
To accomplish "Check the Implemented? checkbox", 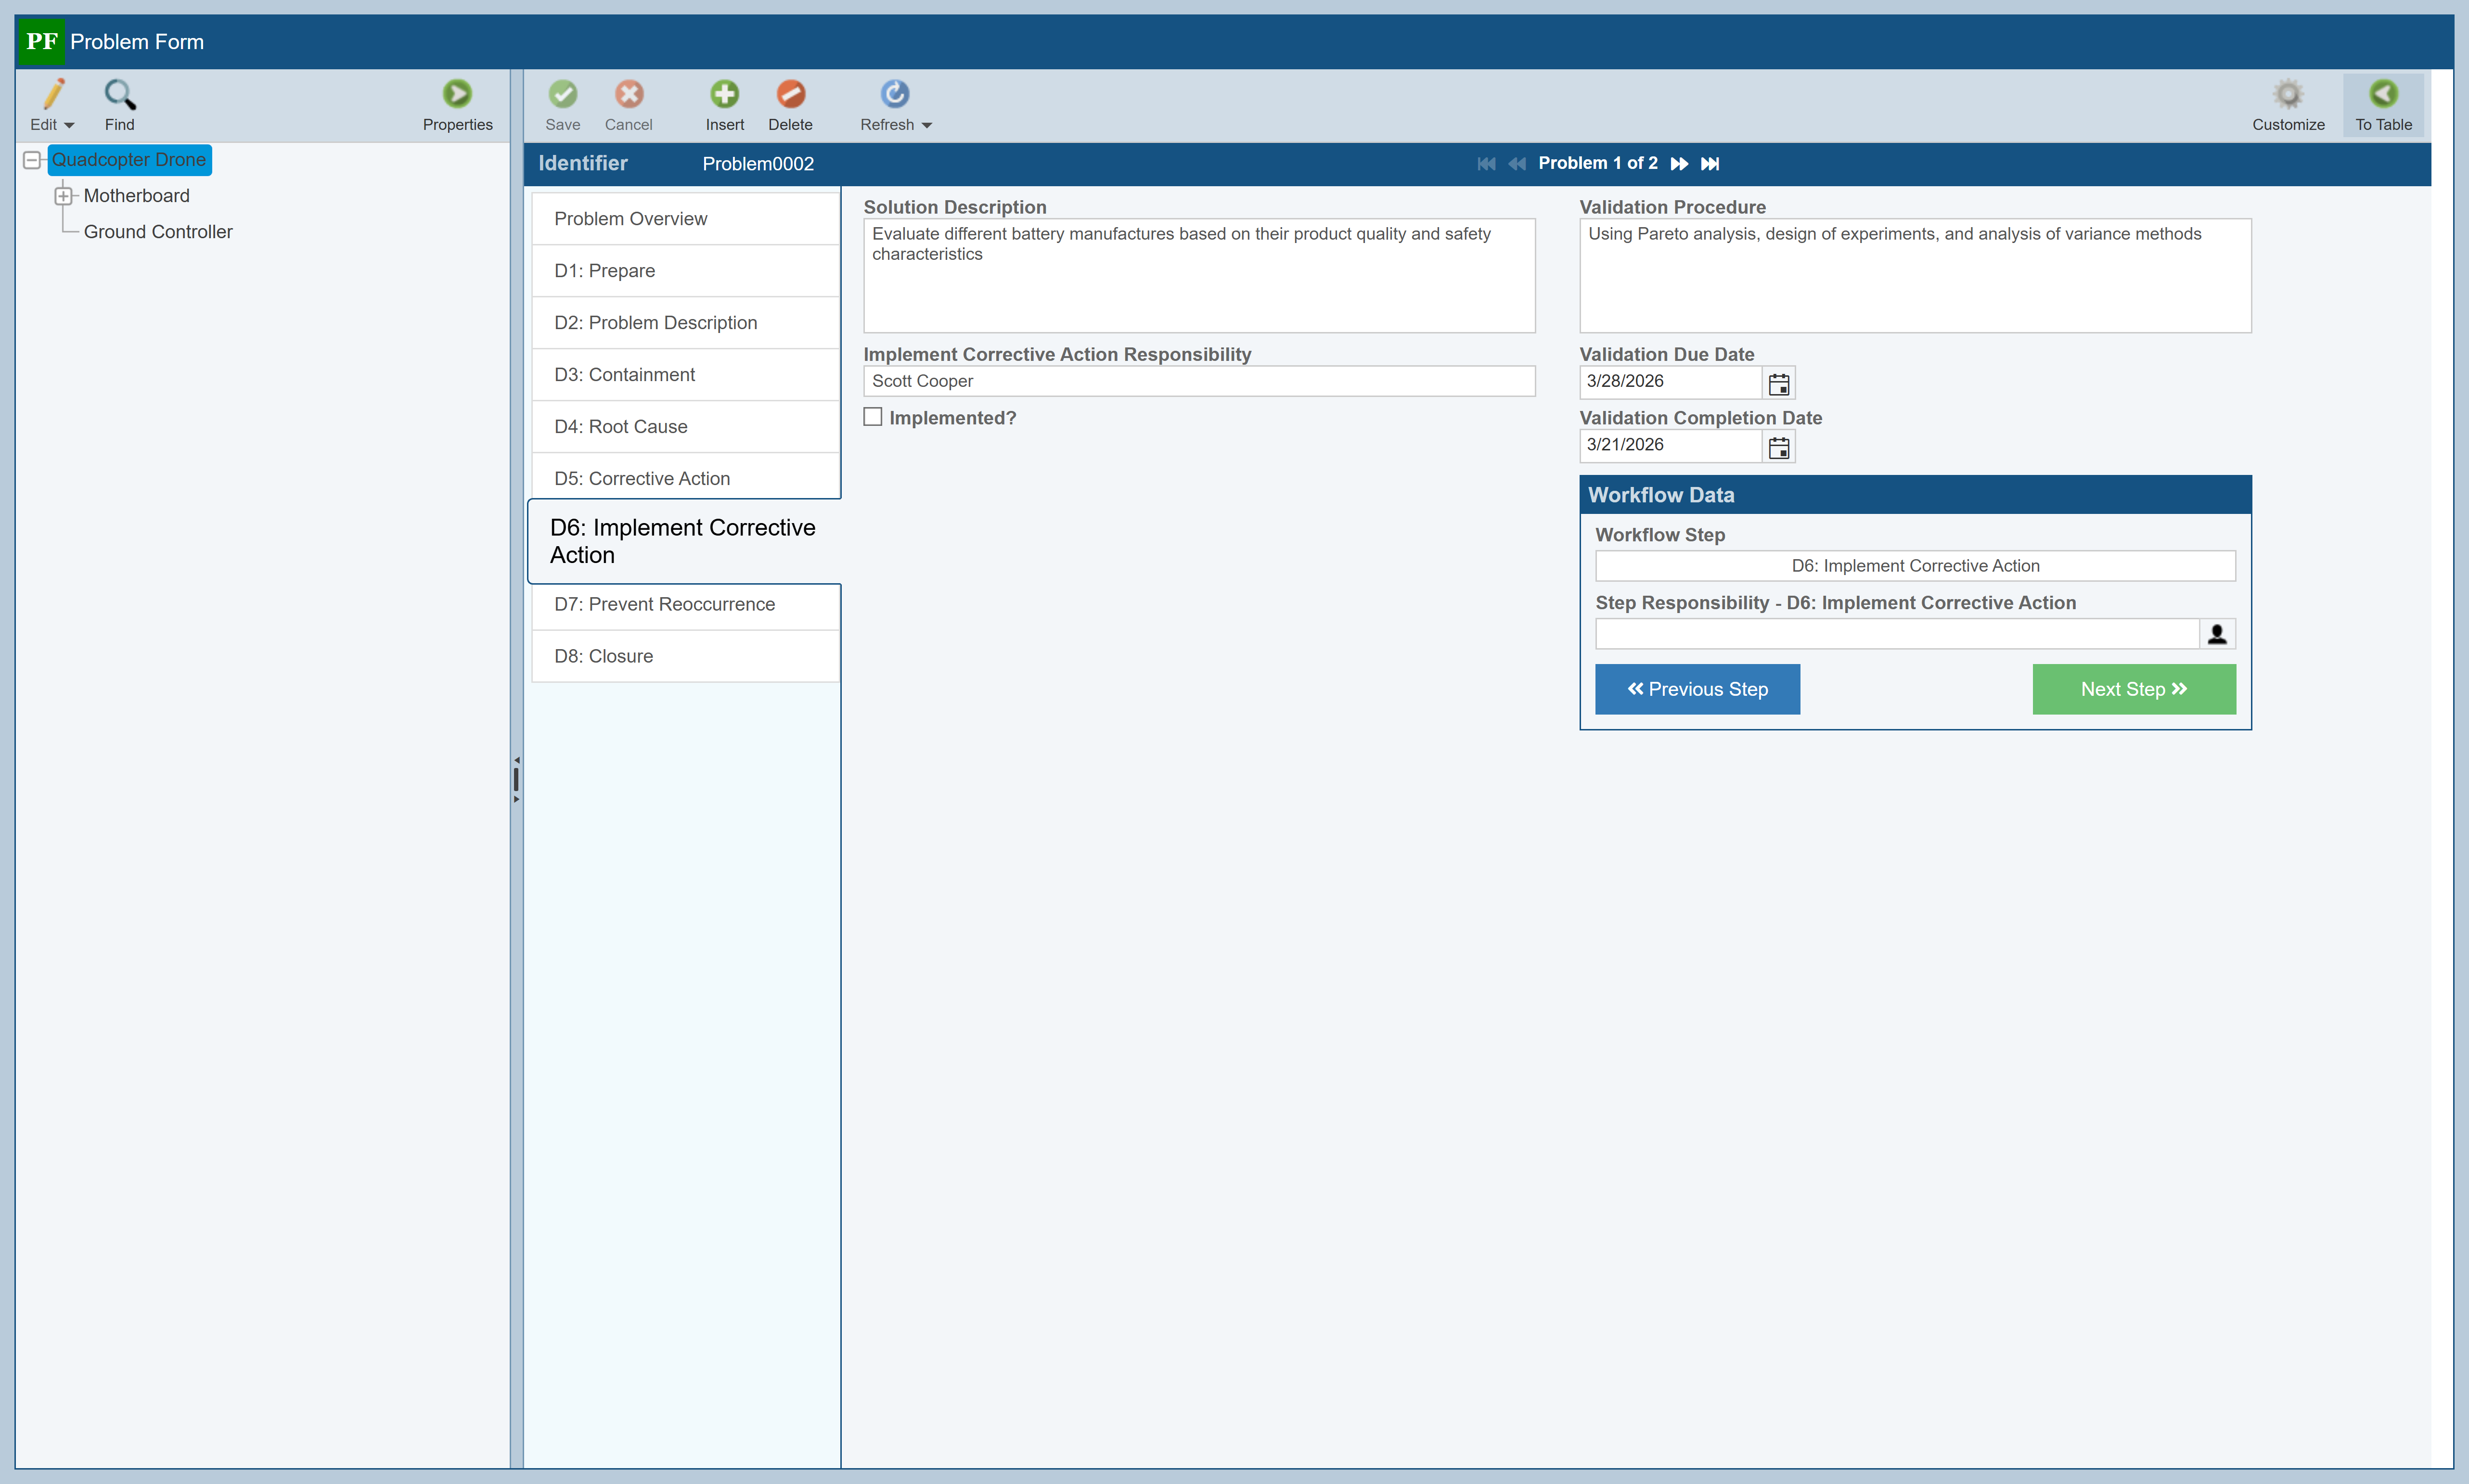I will tap(873, 418).
